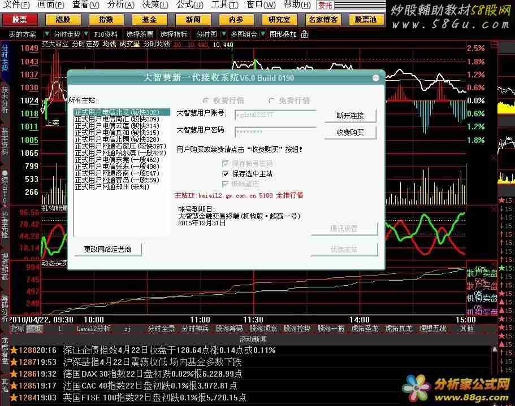This screenshot has width=515, height=406.
Task: Open the 画面(P) menu
Action: (51, 5)
